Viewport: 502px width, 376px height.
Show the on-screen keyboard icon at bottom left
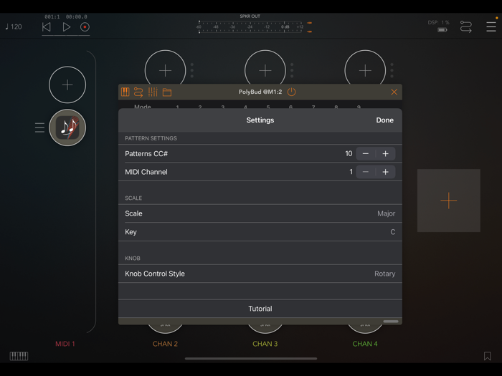click(19, 356)
